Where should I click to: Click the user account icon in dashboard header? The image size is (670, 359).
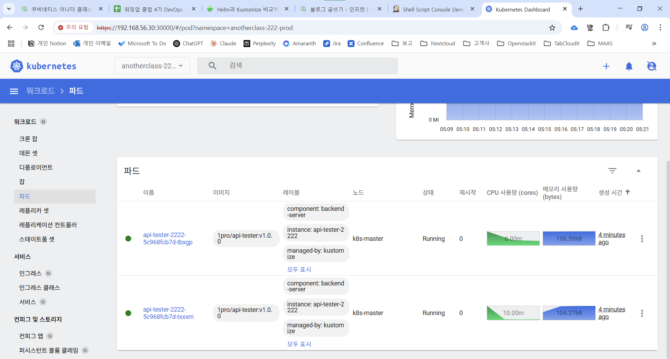652,66
